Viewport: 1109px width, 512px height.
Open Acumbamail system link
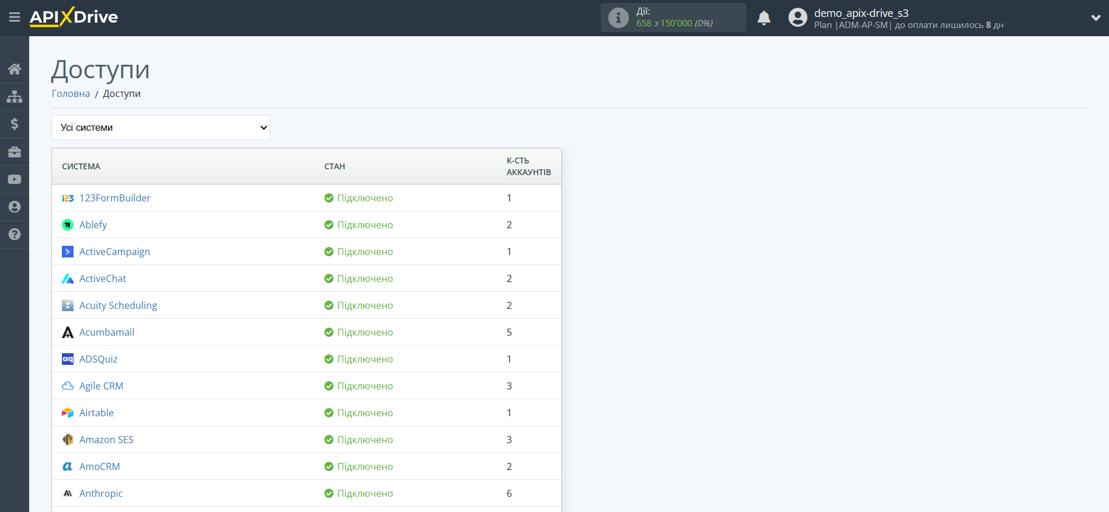coord(107,332)
